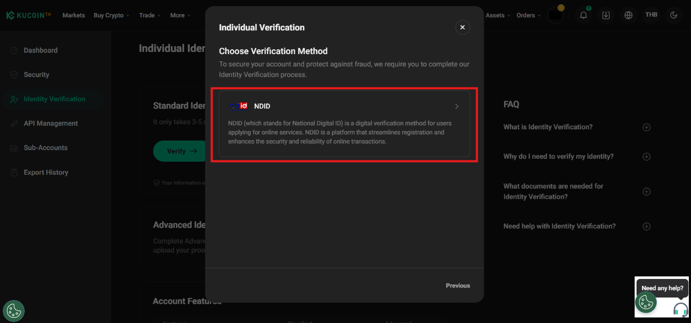Open the notifications bell icon

point(583,15)
